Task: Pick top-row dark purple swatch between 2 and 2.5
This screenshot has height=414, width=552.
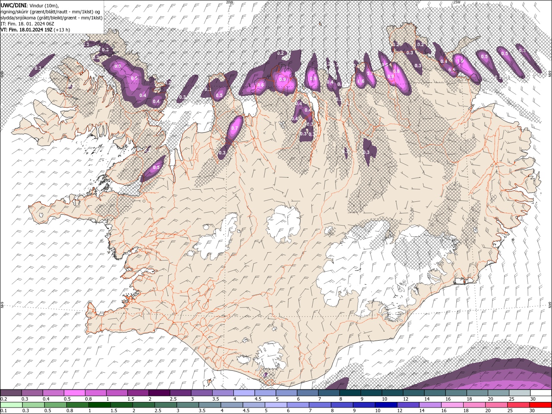Action: coord(159,393)
